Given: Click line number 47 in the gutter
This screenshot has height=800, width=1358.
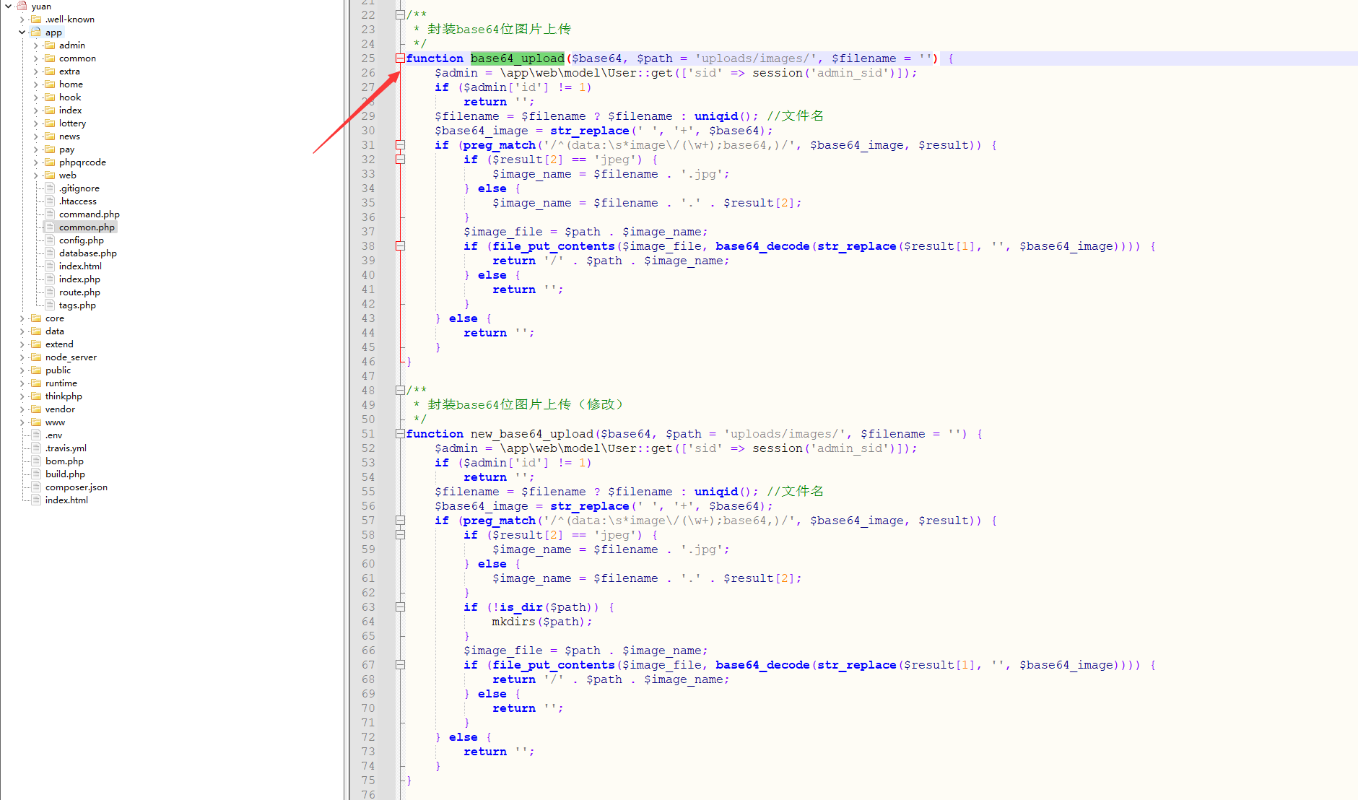Looking at the screenshot, I should click(368, 376).
